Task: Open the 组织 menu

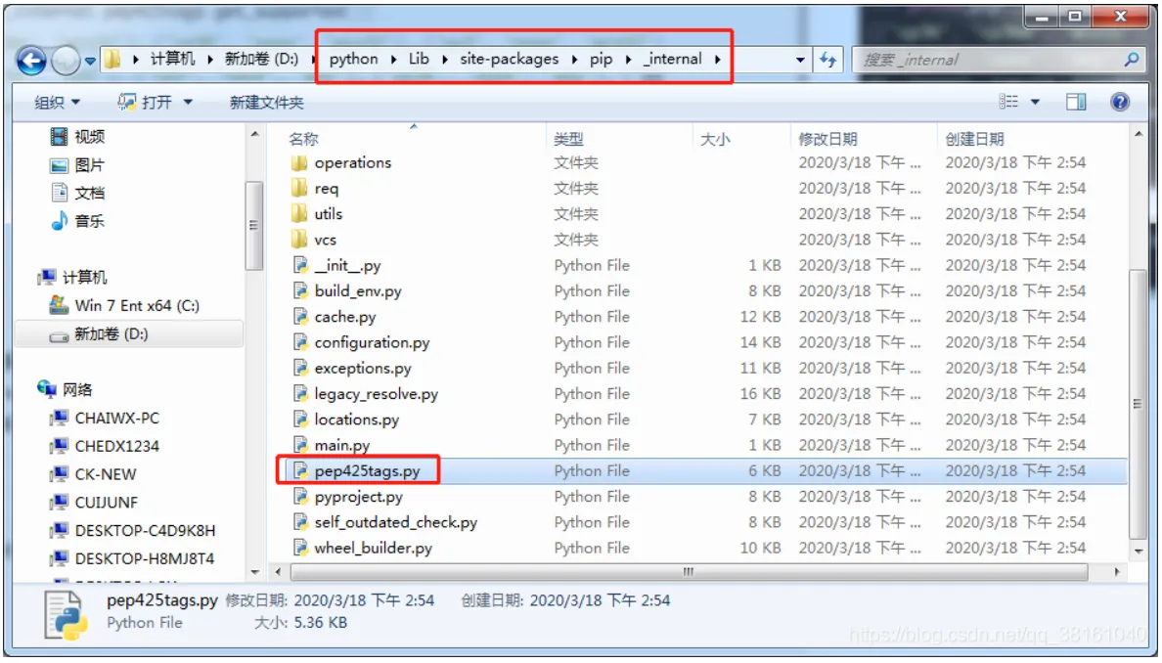Action: (57, 103)
